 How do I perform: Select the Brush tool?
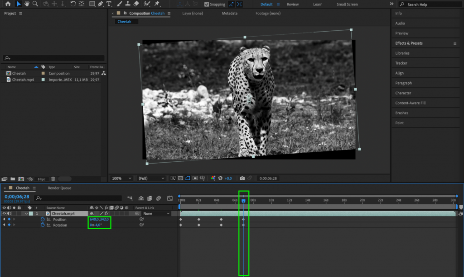pyautogui.click(x=119, y=4)
